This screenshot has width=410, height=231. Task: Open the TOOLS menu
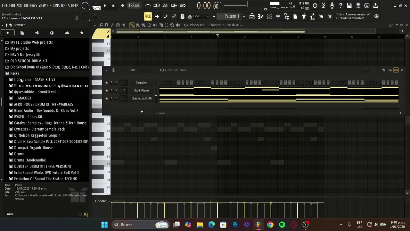point(65,5)
